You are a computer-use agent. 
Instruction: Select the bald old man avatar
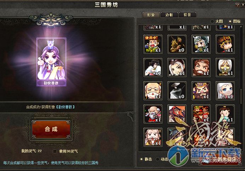(153, 91)
